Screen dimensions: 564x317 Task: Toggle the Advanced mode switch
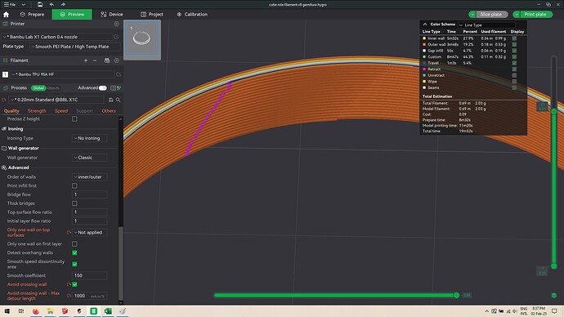[102, 87]
